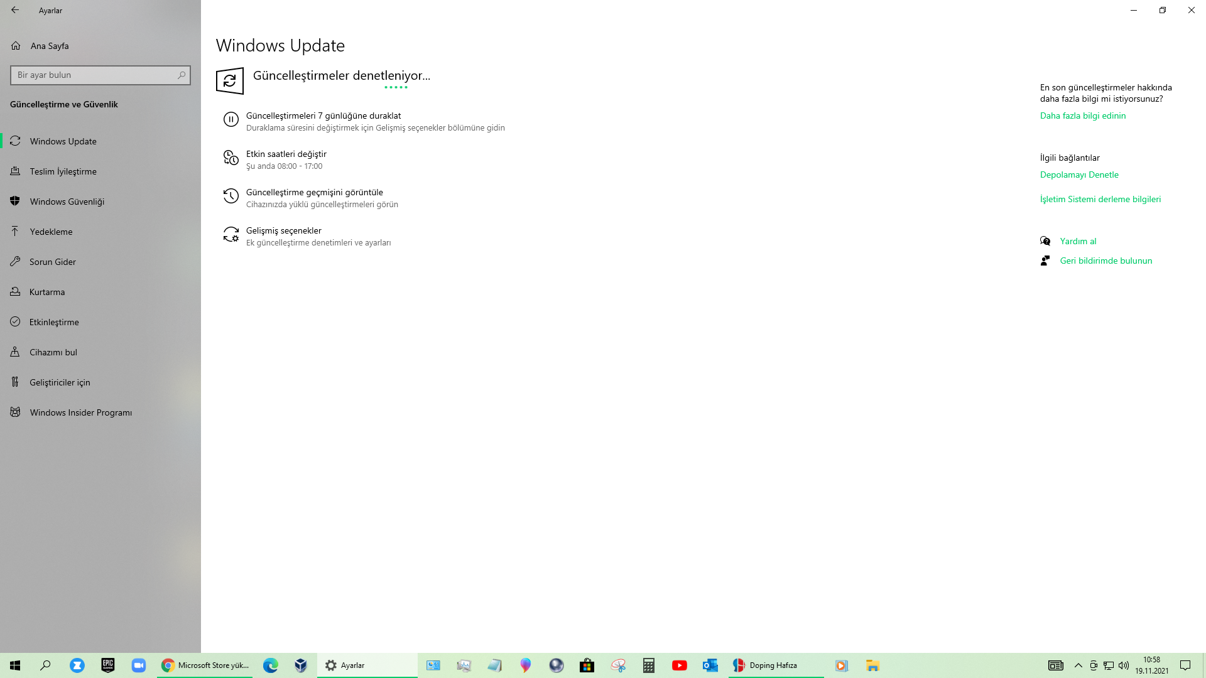The height and width of the screenshot is (678, 1206).
Task: Click the back arrow in Ayarlar
Action: 15,10
